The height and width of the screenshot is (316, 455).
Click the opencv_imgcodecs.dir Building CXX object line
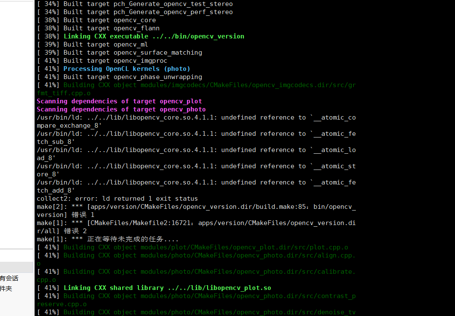click(196, 85)
